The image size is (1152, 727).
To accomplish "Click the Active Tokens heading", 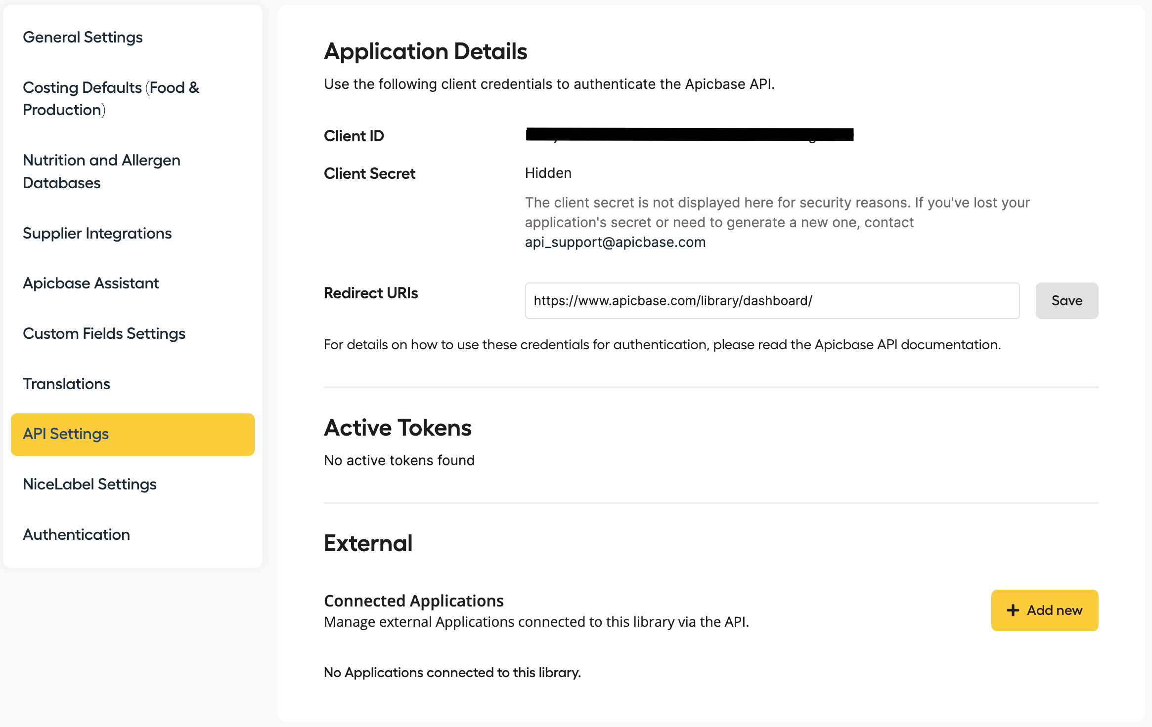I will tap(398, 428).
